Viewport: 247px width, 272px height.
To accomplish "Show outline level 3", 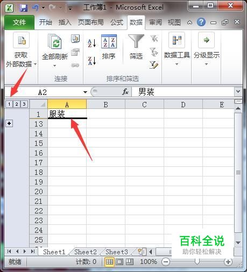I will tap(24, 104).
